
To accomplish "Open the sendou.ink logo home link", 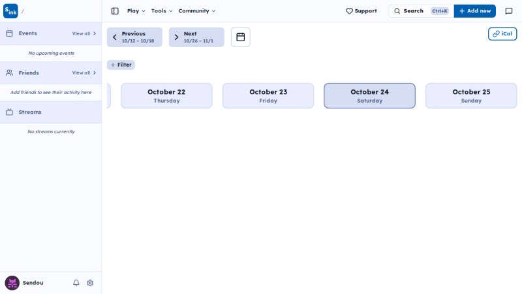I will click(10, 11).
